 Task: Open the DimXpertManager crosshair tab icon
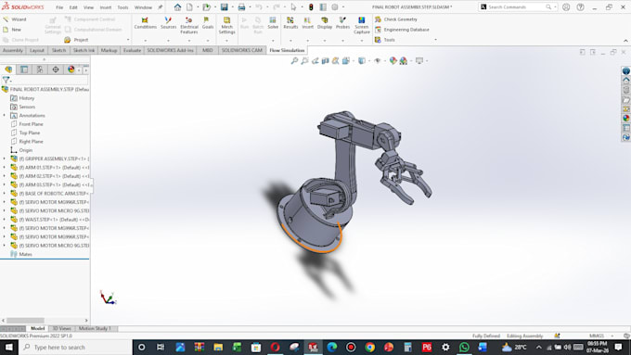coord(56,70)
